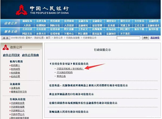Image resolution: width=162 pixels, height=119 pixels.
Task: Open 行政处罚公示 sidebar link
Action: point(18,114)
